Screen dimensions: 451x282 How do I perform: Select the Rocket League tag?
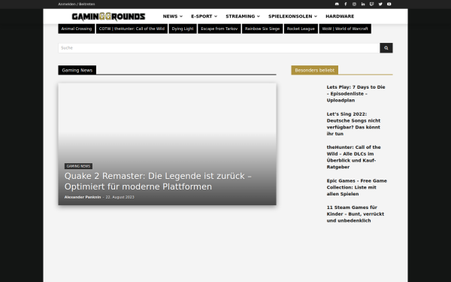pos(301,29)
